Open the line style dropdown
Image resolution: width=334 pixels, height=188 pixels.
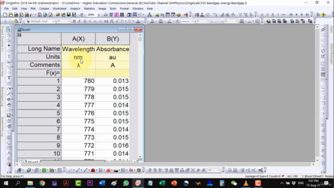(x=193, y=21)
